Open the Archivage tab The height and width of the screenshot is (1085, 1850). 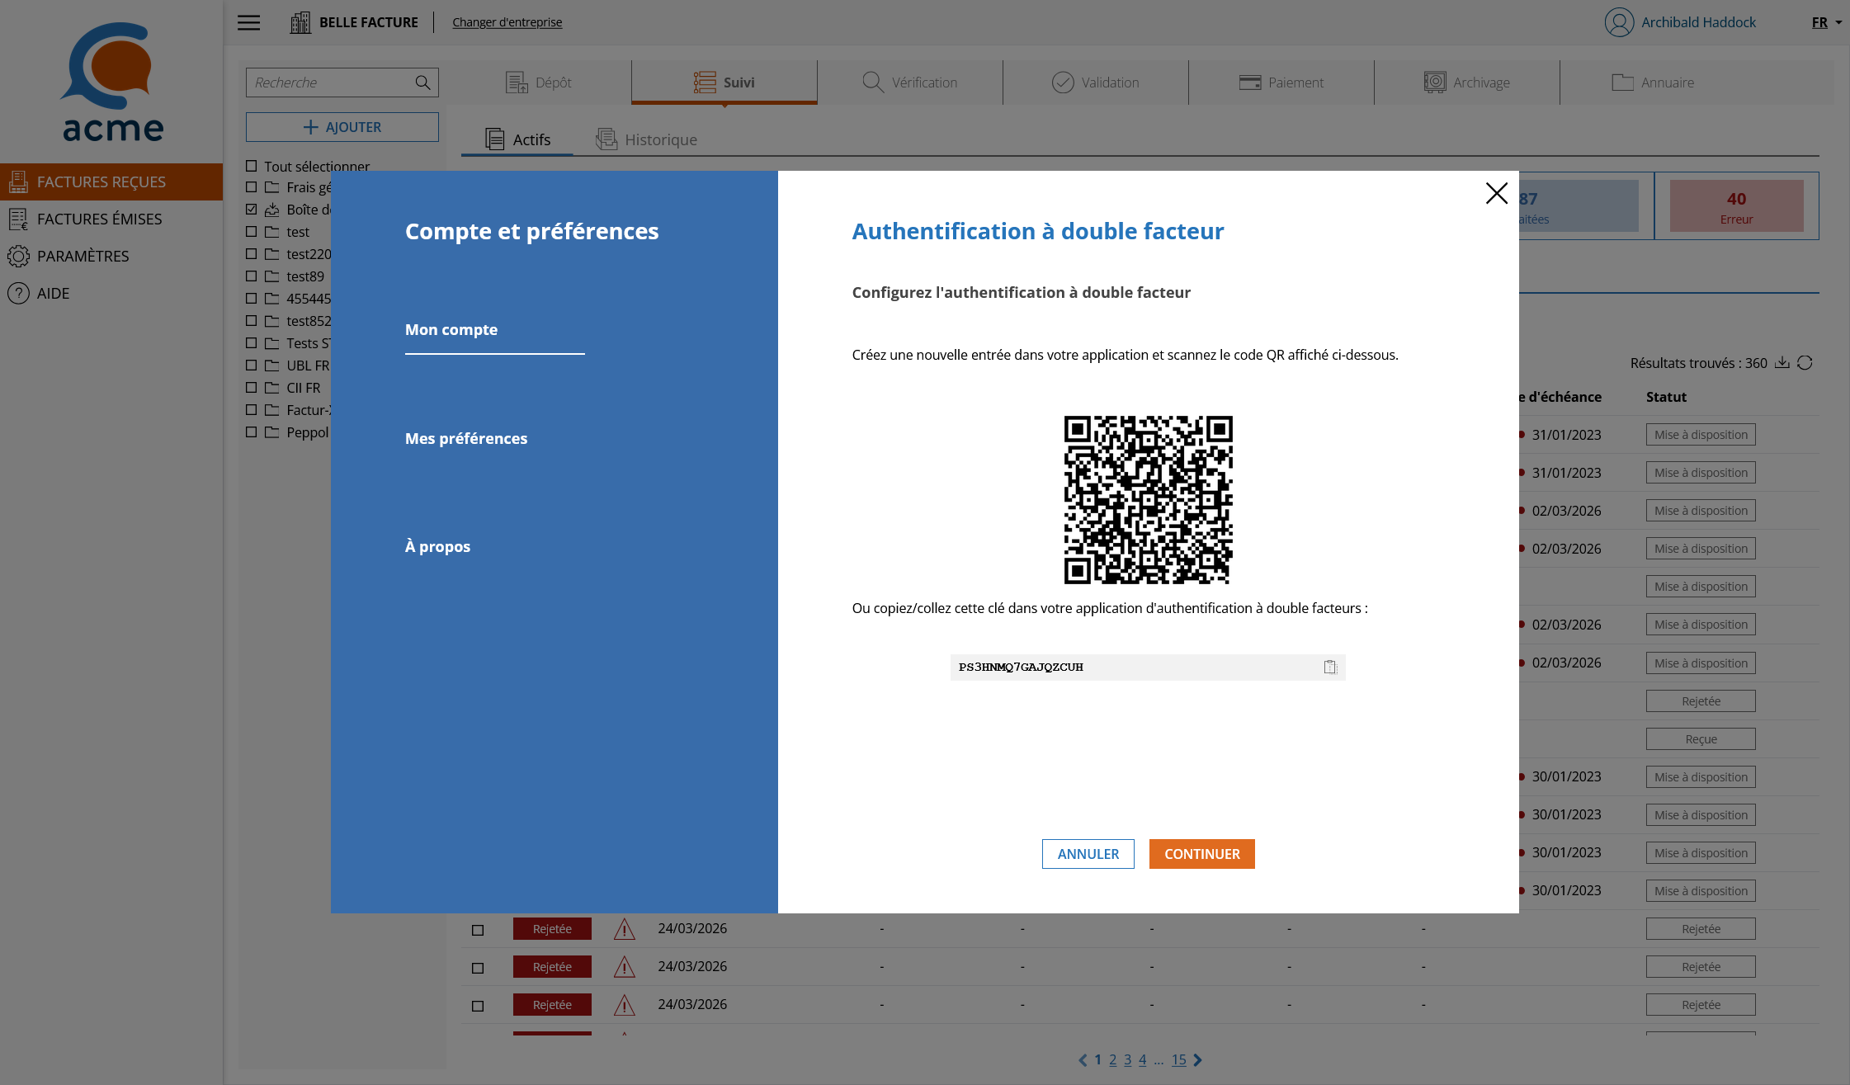(x=1467, y=83)
